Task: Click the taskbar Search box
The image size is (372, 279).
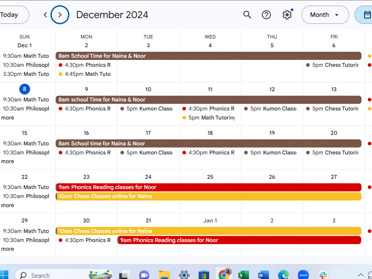Action: [64, 275]
